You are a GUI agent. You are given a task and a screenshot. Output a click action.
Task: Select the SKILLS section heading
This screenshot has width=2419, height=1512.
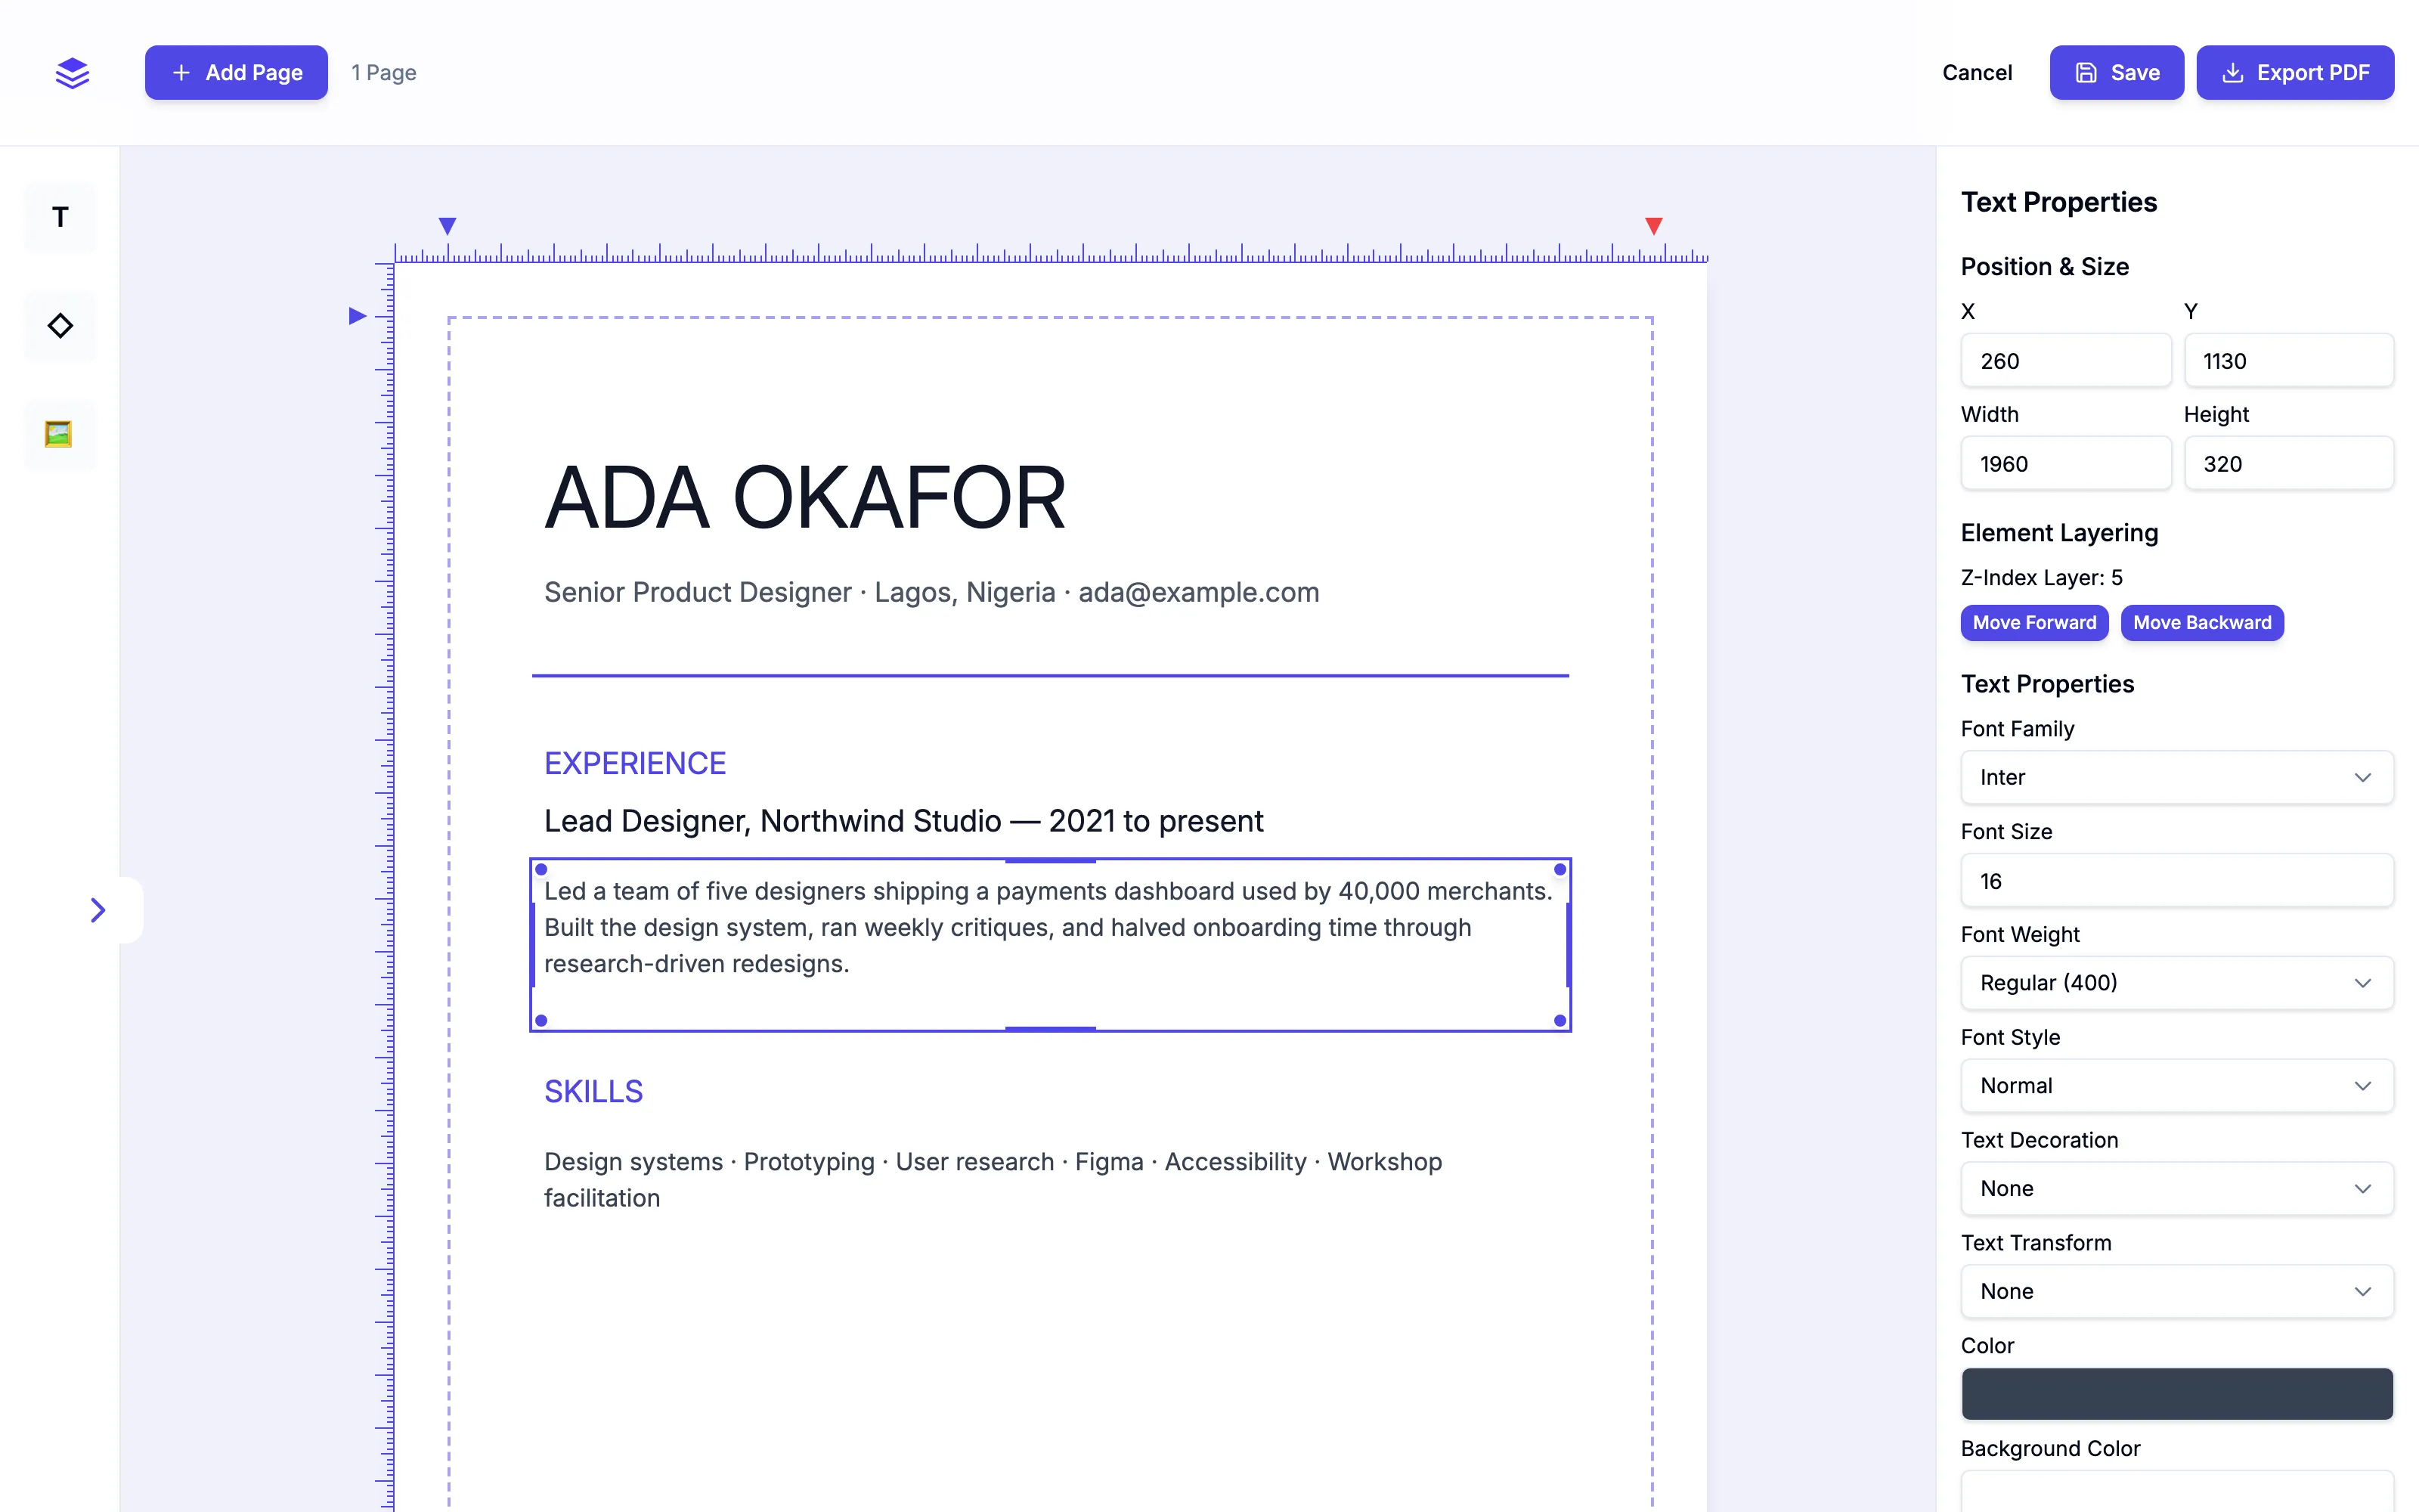[x=593, y=1092]
